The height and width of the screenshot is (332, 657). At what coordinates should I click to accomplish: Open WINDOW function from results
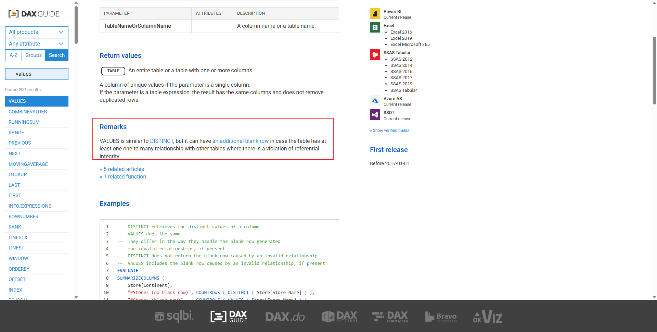37,259
